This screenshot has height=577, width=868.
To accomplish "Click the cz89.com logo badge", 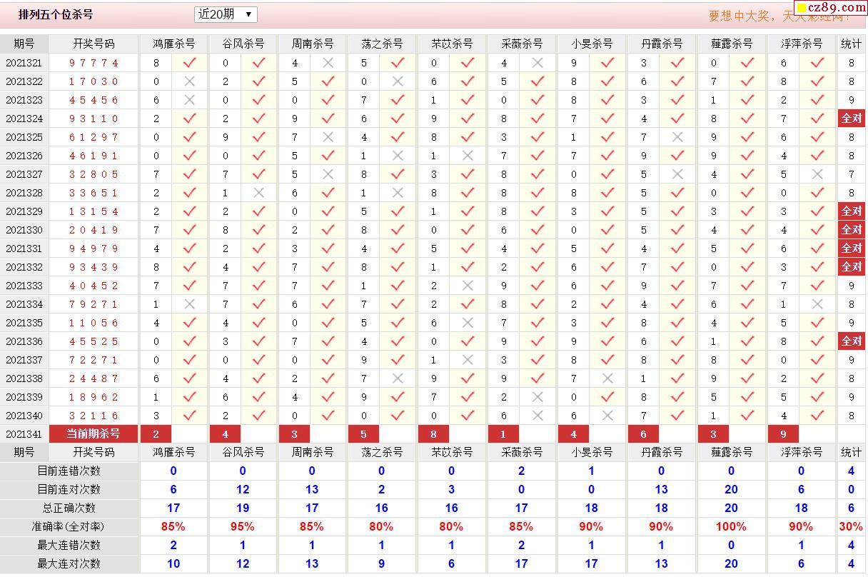I will pos(829,8).
